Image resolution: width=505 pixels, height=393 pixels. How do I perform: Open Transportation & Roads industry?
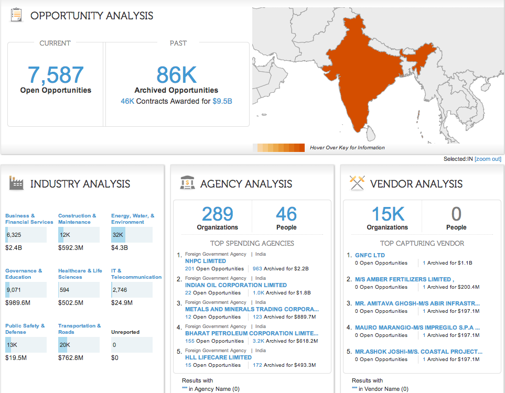click(x=80, y=329)
